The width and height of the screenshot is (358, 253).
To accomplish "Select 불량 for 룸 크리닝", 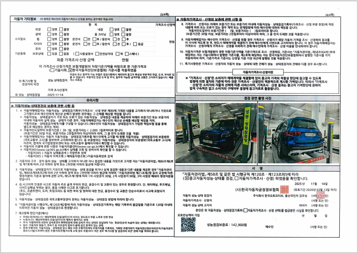I will tap(123, 34).
